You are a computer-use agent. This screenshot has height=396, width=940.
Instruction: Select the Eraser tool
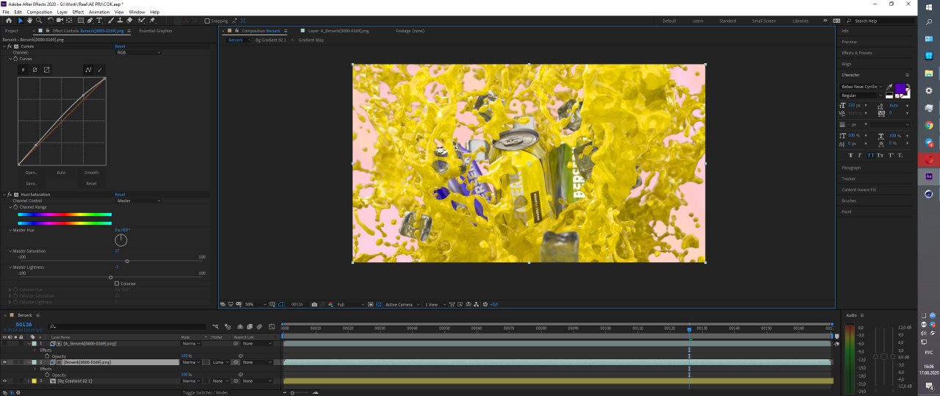coord(129,21)
